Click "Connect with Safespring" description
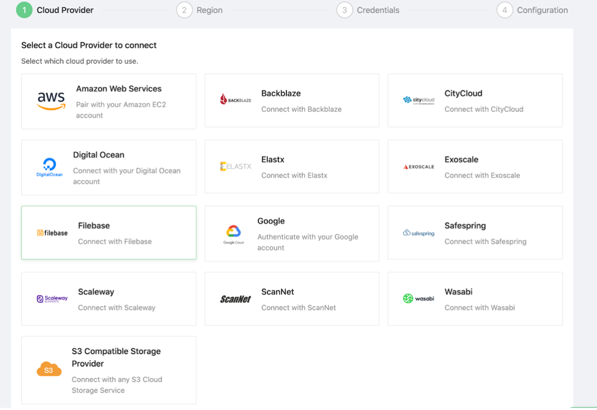Screen dimensions: 597x410 pyautogui.click(x=485, y=242)
